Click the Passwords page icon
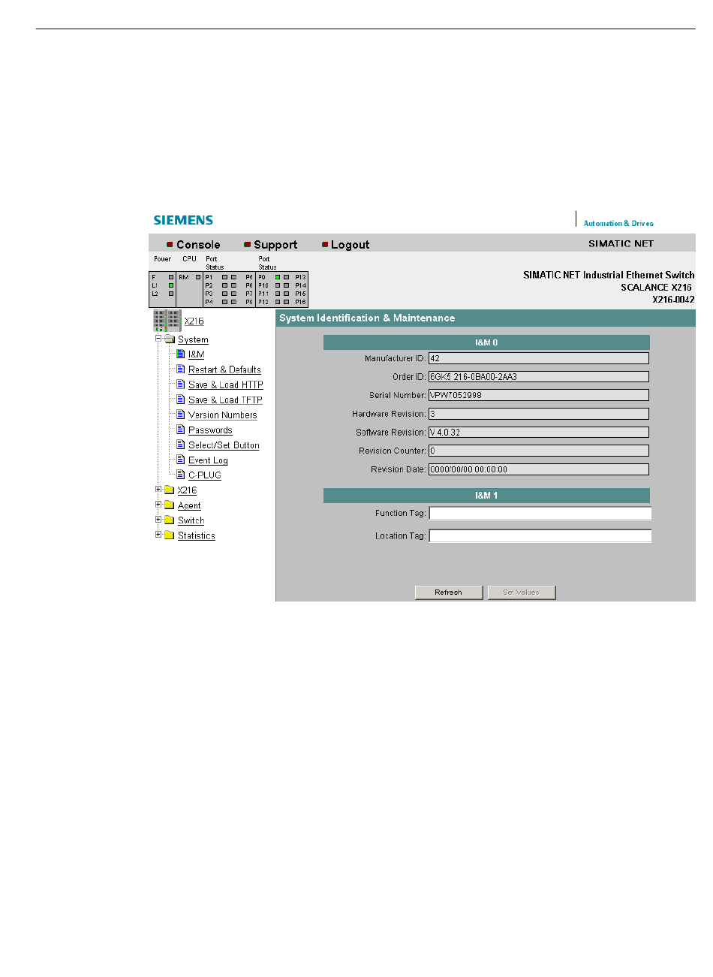Viewport: 713px width, 977px height. click(x=181, y=429)
